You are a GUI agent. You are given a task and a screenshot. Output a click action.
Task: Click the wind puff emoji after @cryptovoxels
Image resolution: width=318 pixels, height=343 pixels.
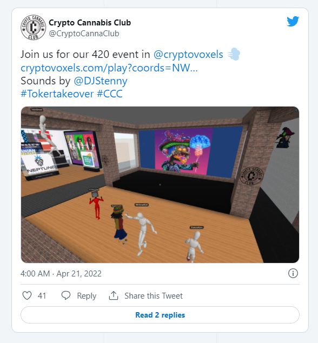tap(234, 54)
